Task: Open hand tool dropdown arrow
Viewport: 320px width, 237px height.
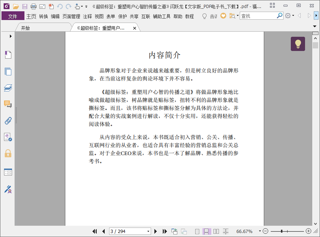Action: click(x=82, y=7)
